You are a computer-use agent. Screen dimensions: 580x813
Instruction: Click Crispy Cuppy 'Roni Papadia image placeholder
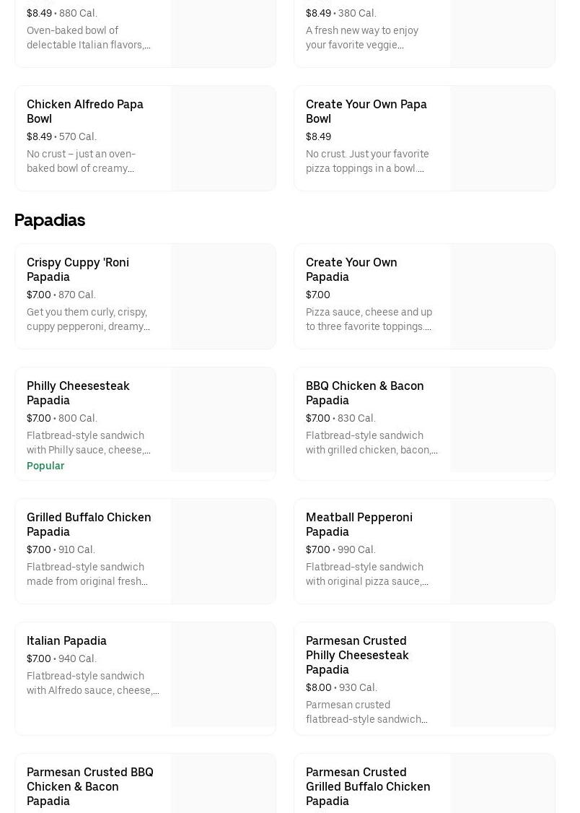(224, 297)
